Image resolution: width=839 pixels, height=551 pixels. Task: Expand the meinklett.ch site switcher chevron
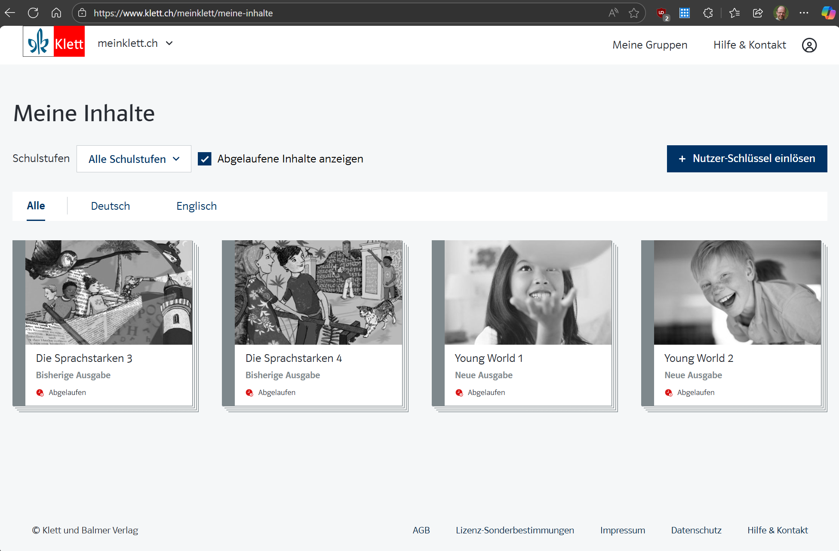[169, 43]
